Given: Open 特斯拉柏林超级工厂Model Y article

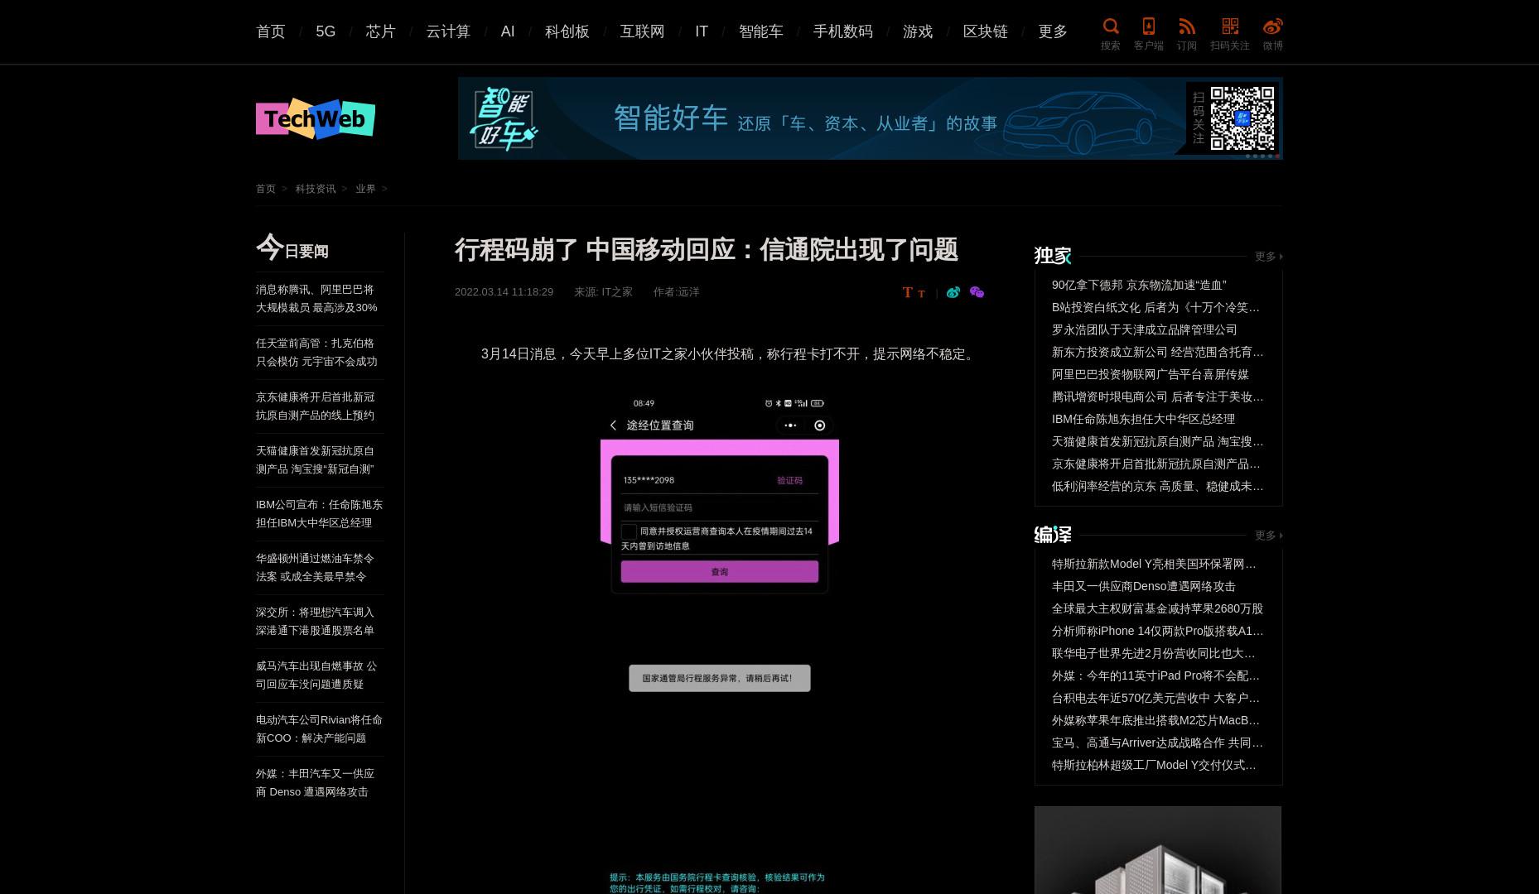Looking at the screenshot, I should (1154, 765).
